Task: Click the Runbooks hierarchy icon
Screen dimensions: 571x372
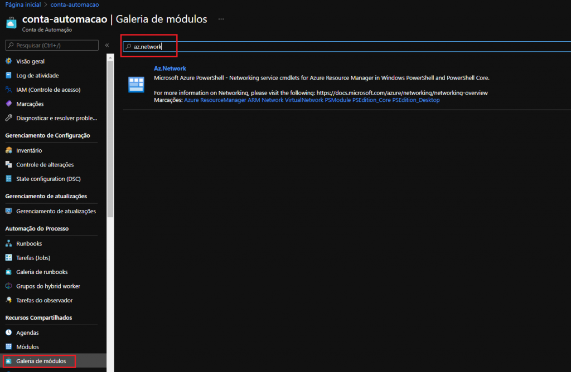Action: (8, 243)
